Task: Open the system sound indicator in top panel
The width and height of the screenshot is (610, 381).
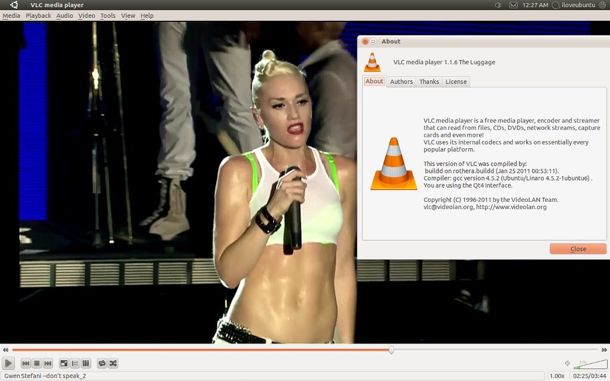Action: tap(497, 5)
